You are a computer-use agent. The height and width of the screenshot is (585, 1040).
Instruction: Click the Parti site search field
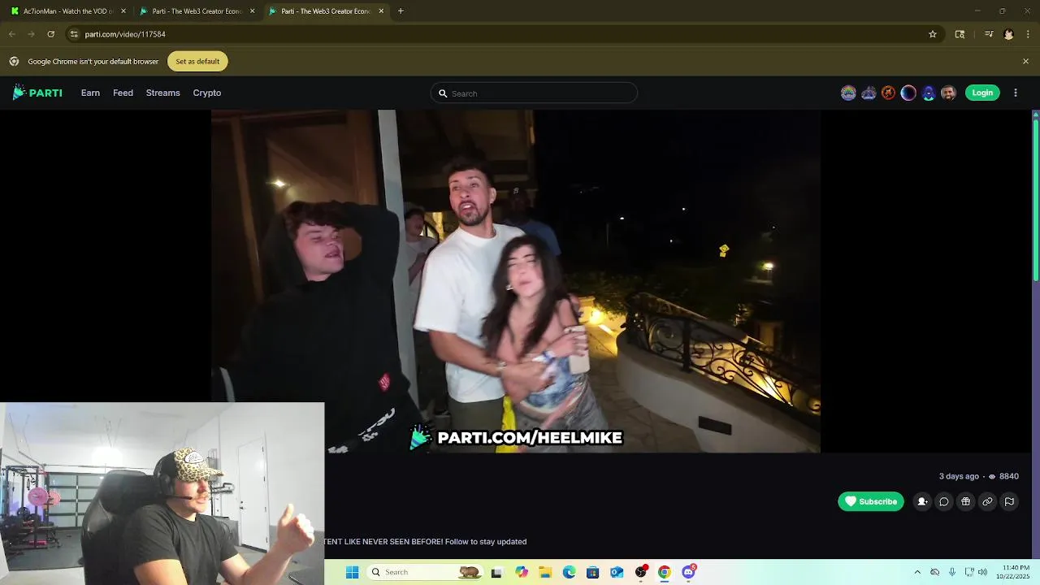(534, 93)
